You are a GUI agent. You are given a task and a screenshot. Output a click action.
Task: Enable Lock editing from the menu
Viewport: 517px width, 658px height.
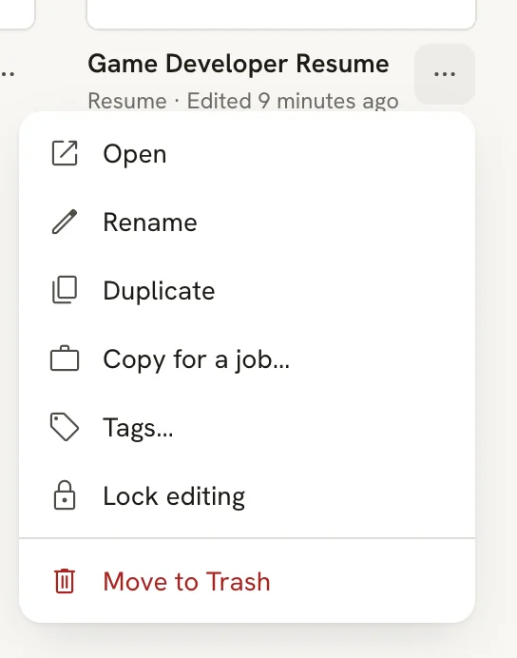(247, 495)
